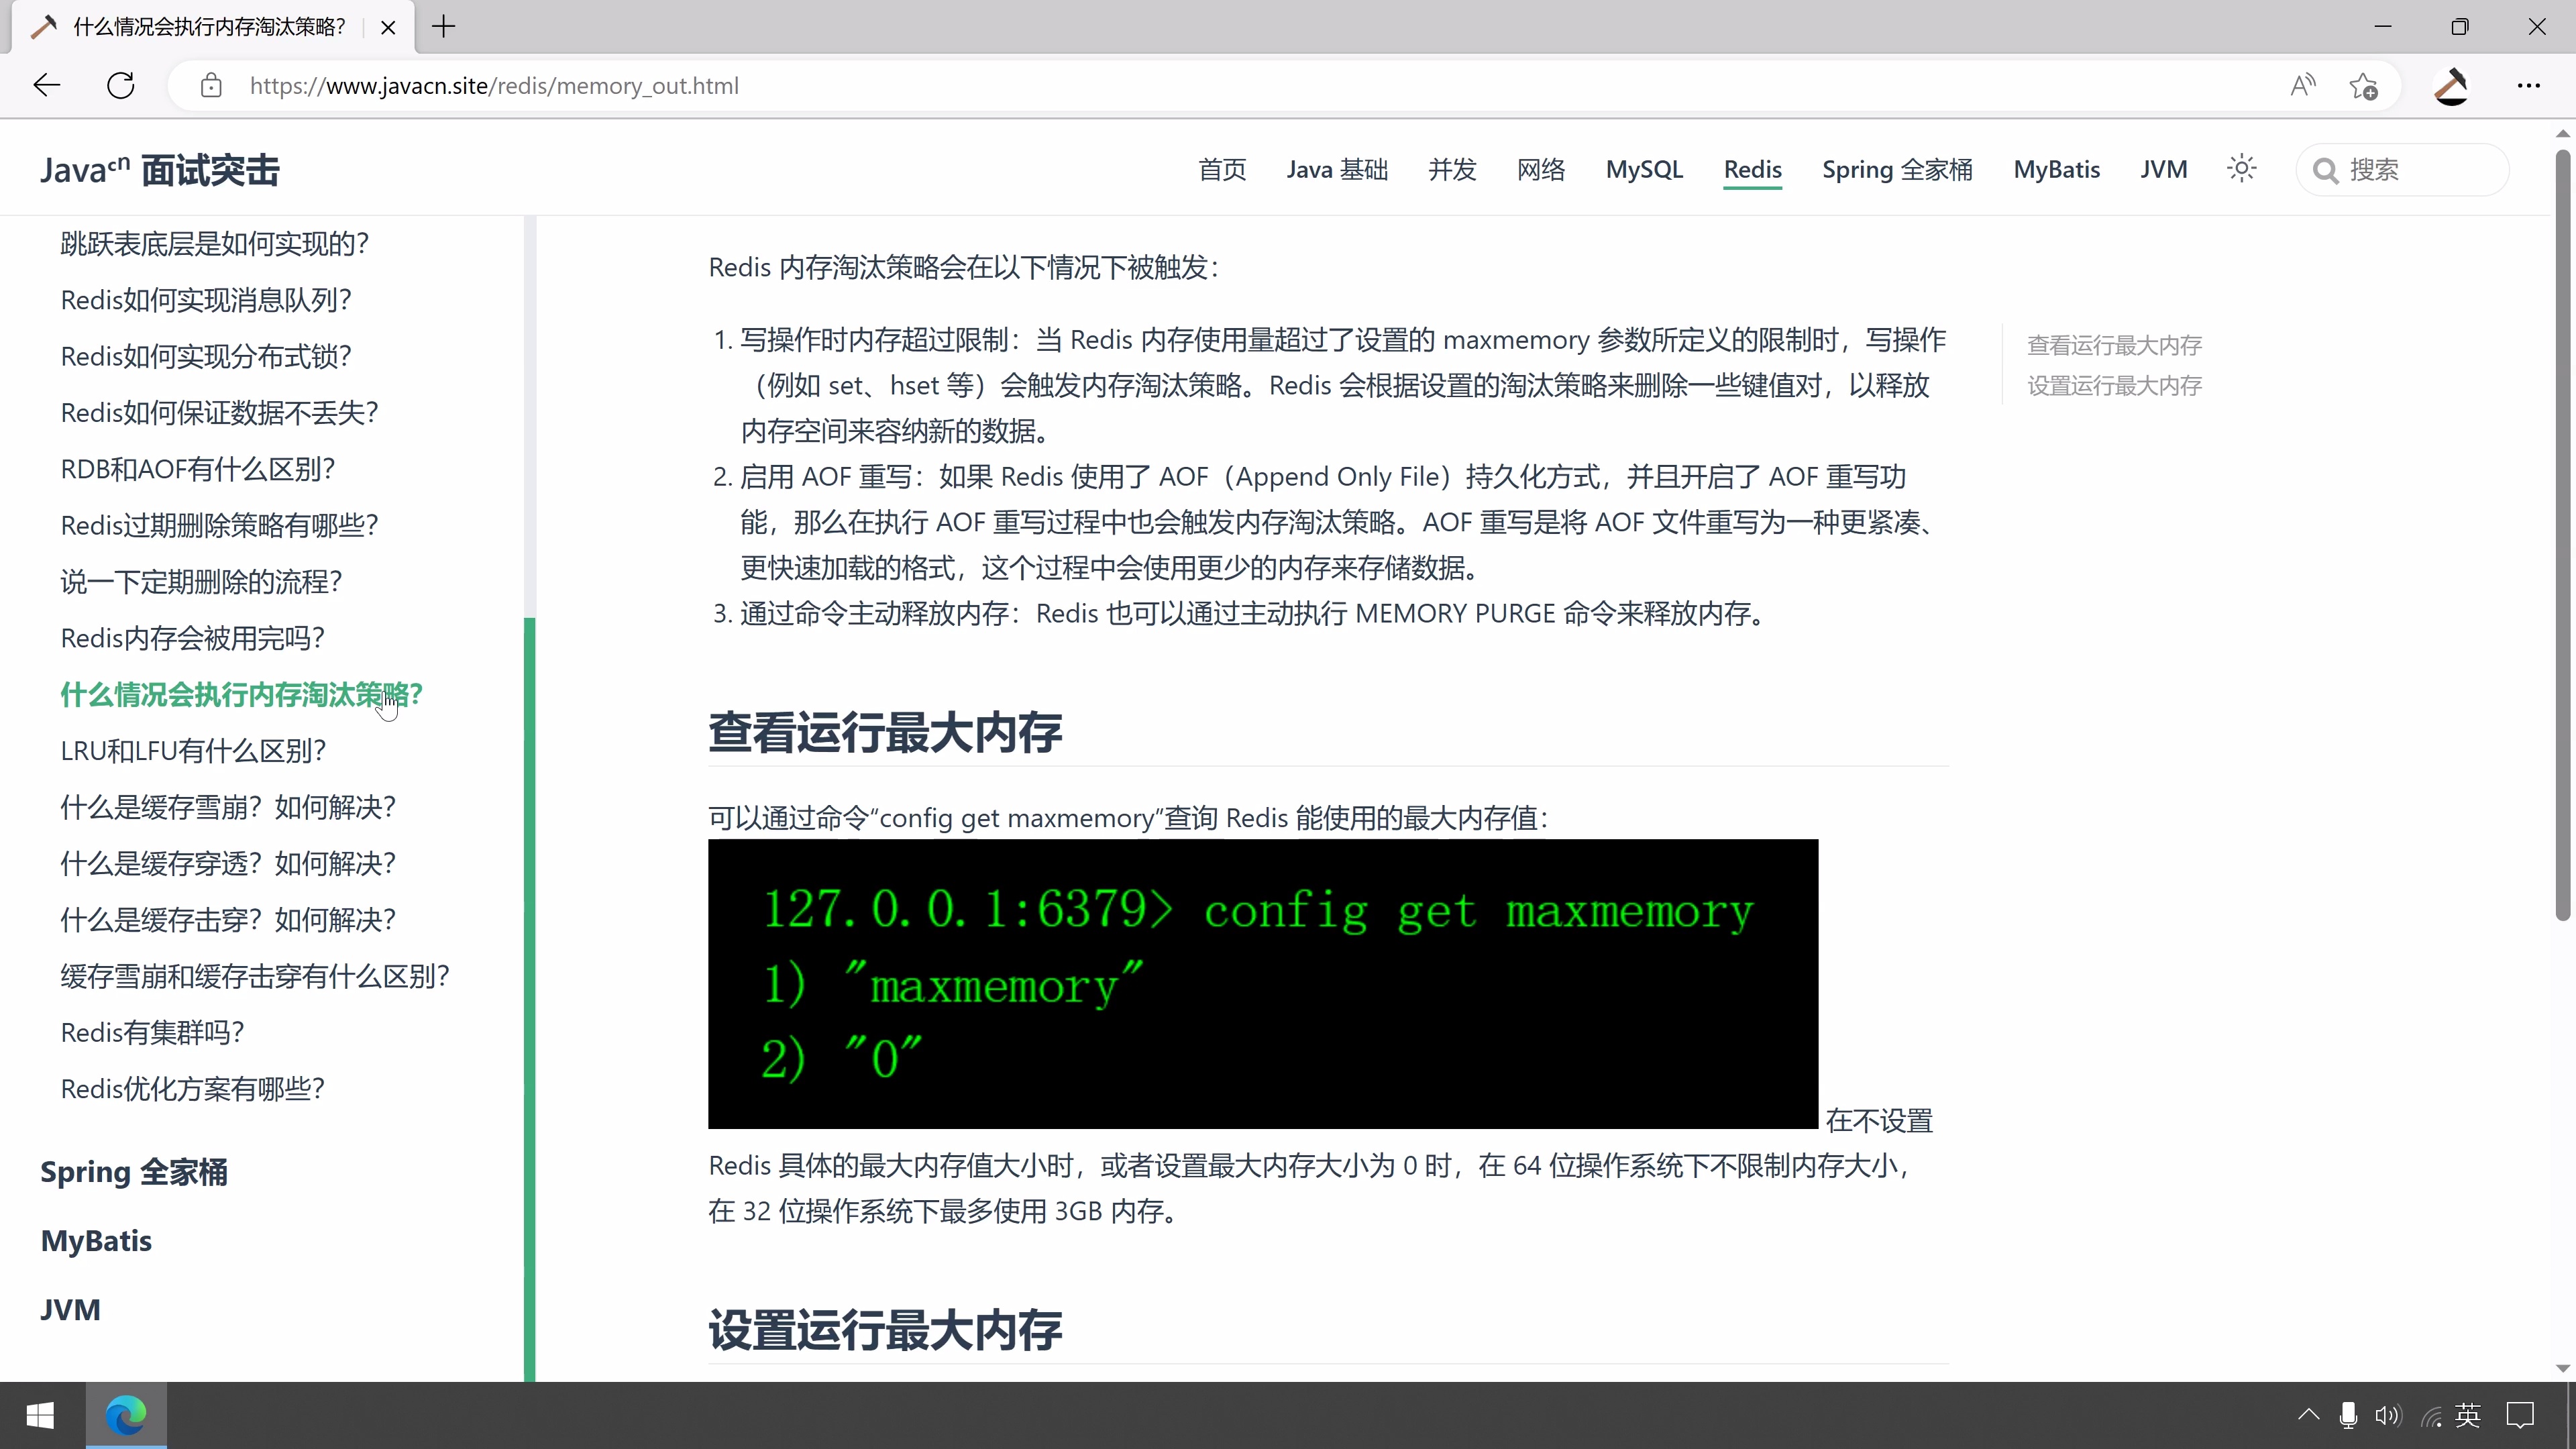
Task: Open the Windows Start menu
Action: point(40,1415)
